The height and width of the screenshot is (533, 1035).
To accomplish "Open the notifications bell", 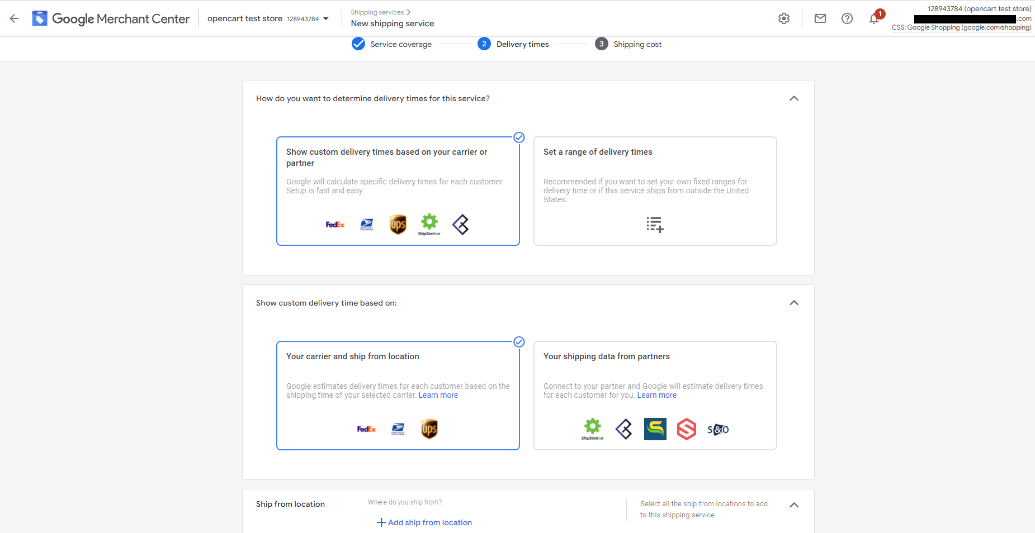I will point(873,18).
